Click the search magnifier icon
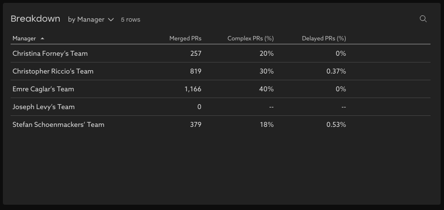This screenshot has width=444, height=210. point(423,19)
